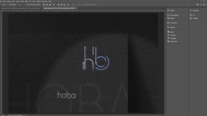The width and height of the screenshot is (207, 116).
Task: Distribute layers vertically
Action: (53, 5)
